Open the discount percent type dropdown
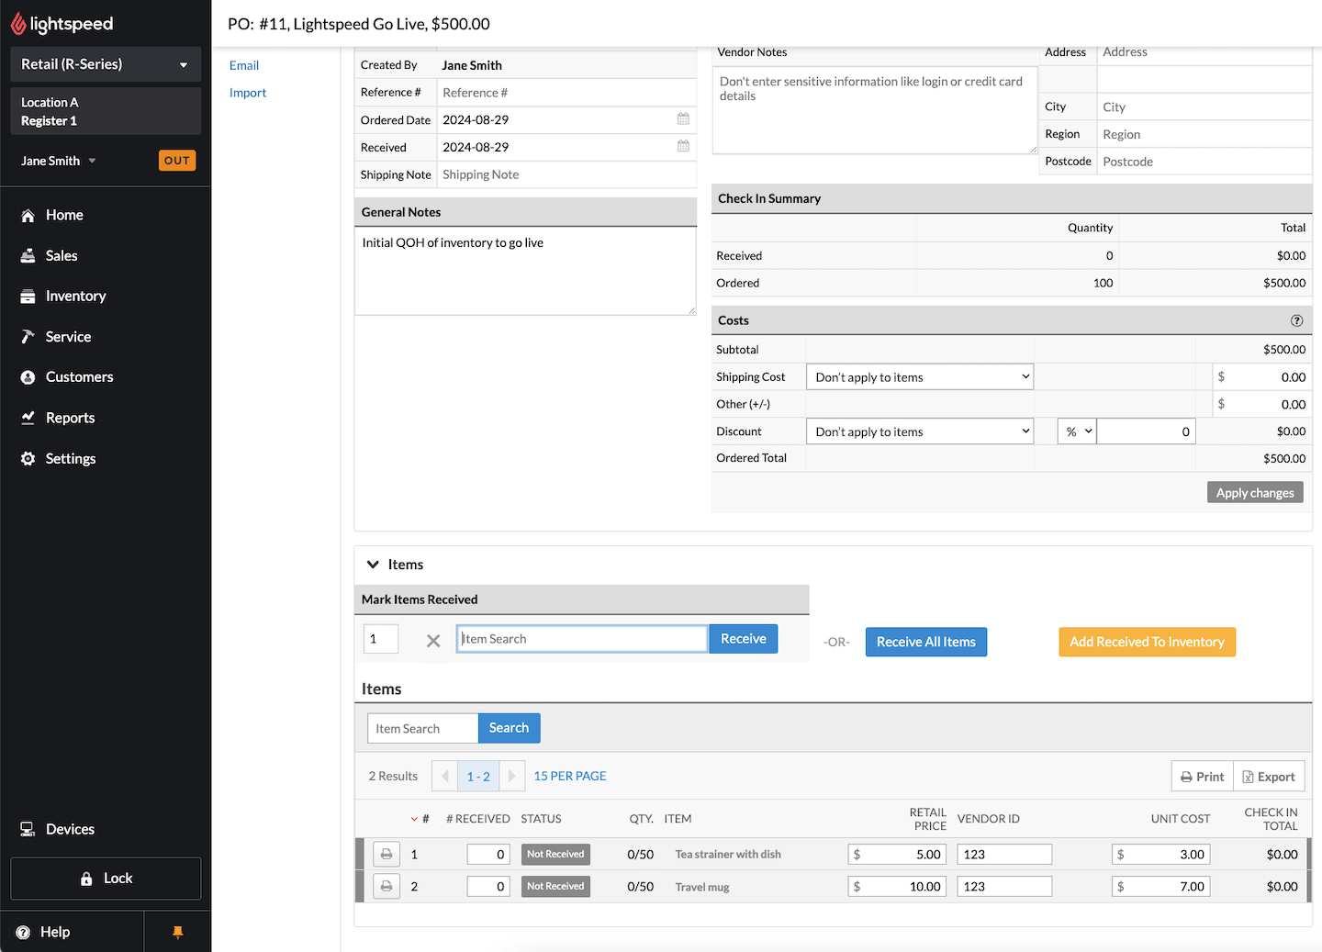 (1077, 431)
